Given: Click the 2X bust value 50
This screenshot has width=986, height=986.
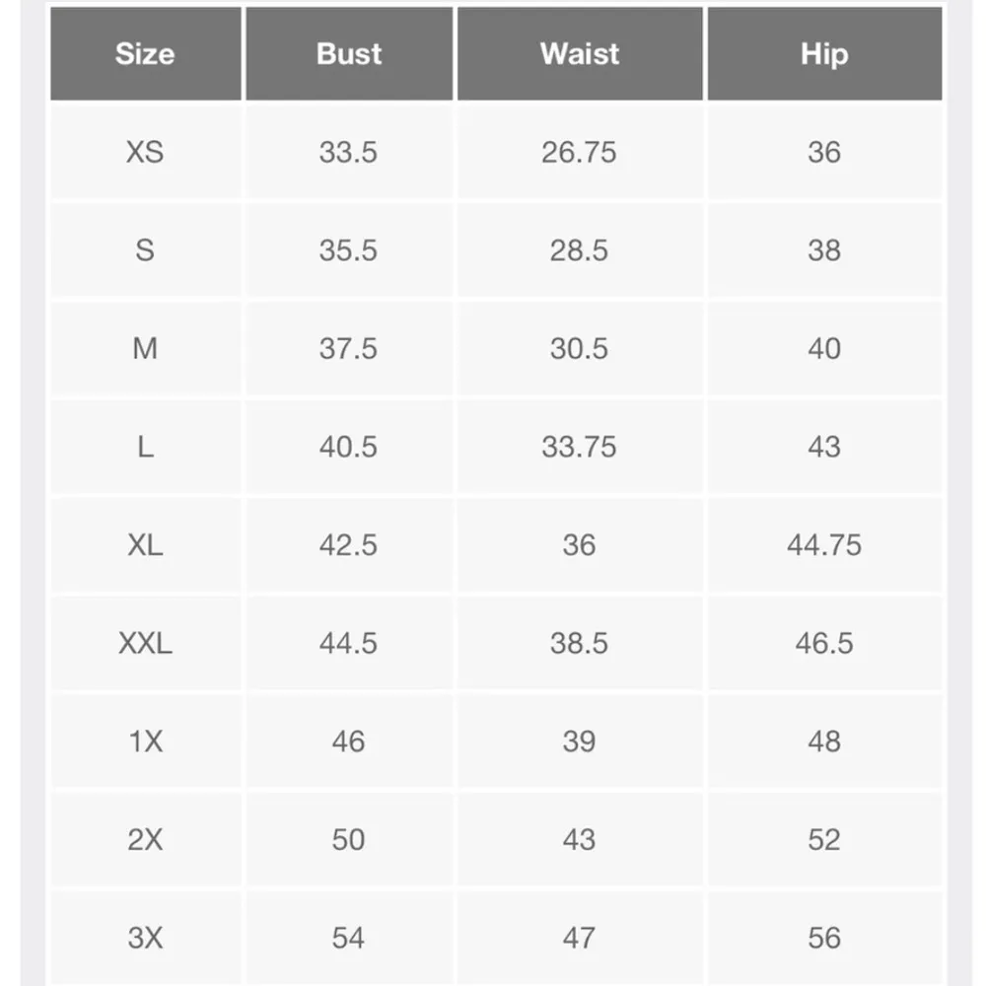Looking at the screenshot, I should 348,839.
